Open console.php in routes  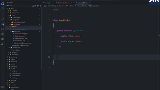pos(16,75)
